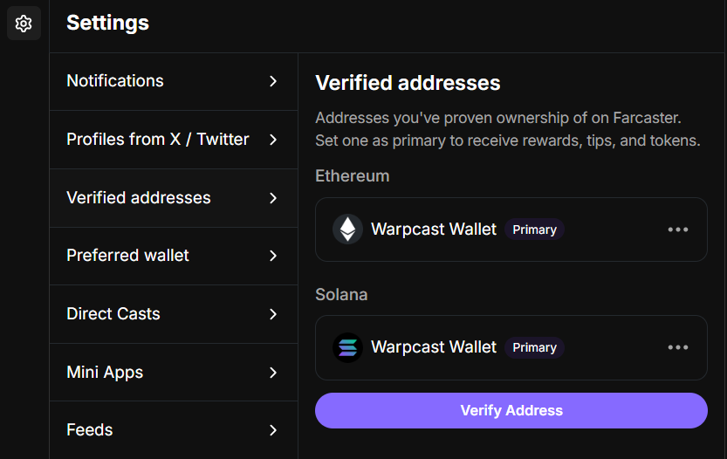Screen dimensions: 727x459
Task: Click the Feeds row chevron
Action: [273, 430]
